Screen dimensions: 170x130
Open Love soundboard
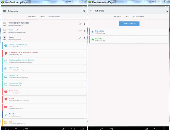(x=44, y=107)
